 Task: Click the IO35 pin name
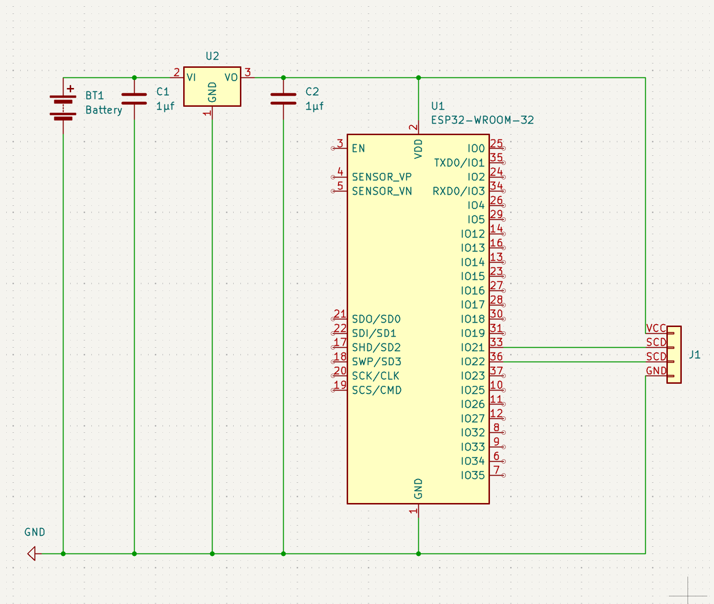[x=473, y=475]
